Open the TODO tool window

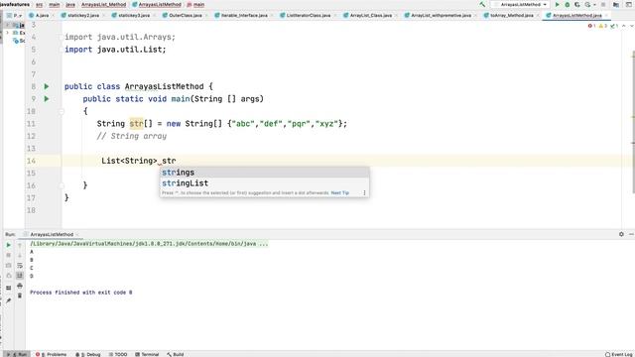pos(118,354)
